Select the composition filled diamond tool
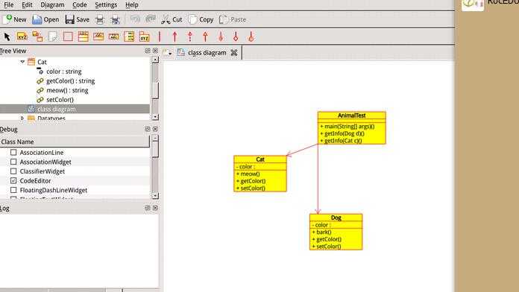519x292 pixels. coord(221,36)
